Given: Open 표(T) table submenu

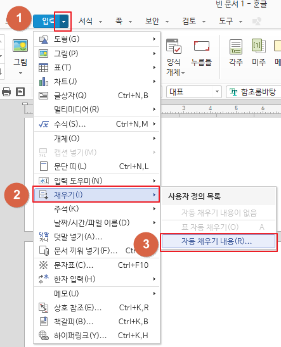Looking at the screenshot, I should coord(97,68).
